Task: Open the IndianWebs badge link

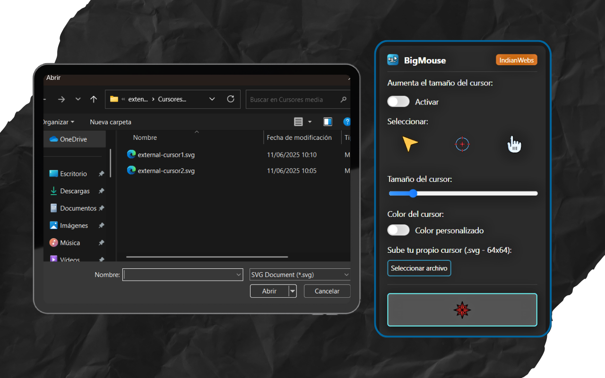Action: [x=517, y=60]
